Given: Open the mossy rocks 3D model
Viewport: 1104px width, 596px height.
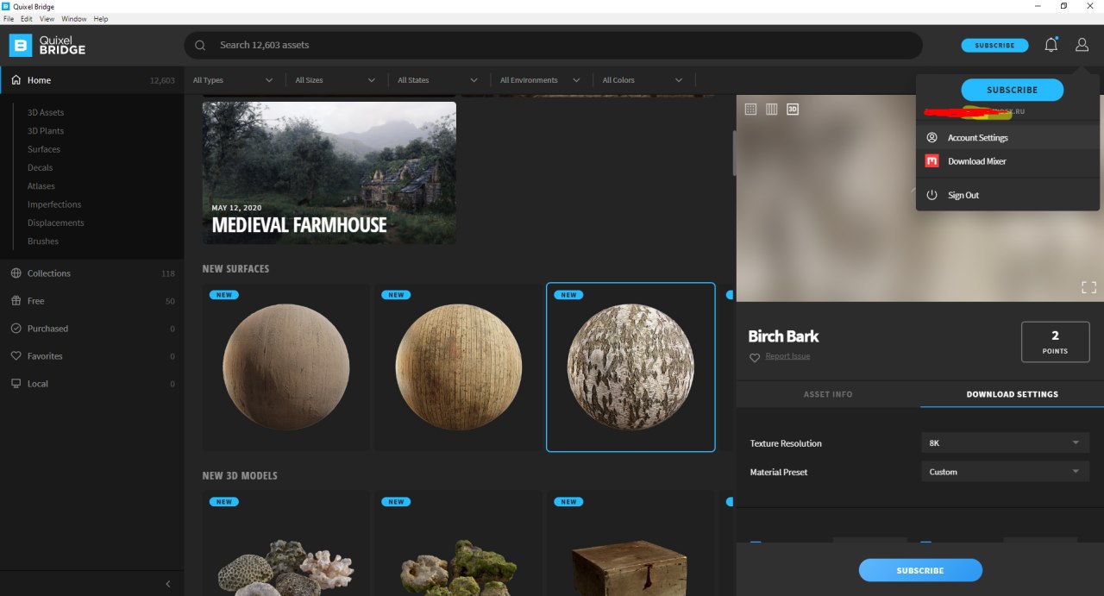Looking at the screenshot, I should click(x=458, y=543).
